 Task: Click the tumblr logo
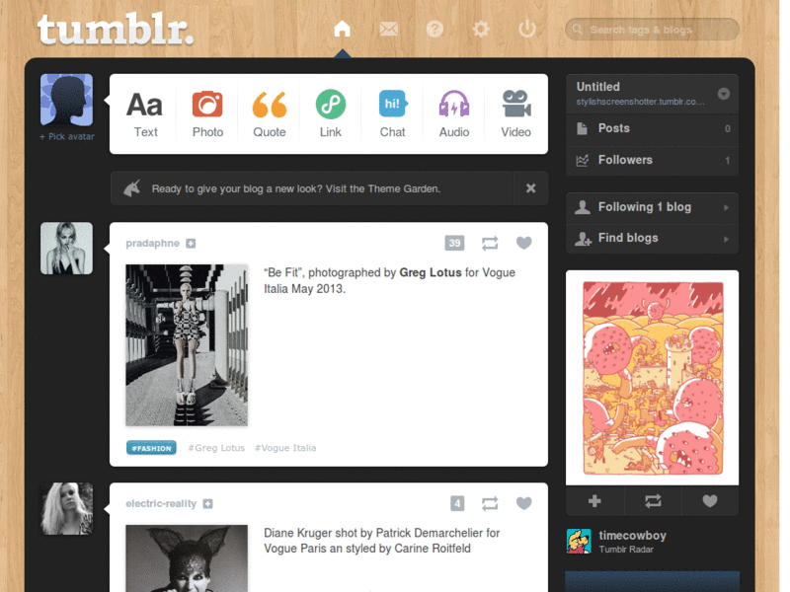pyautogui.click(x=116, y=30)
